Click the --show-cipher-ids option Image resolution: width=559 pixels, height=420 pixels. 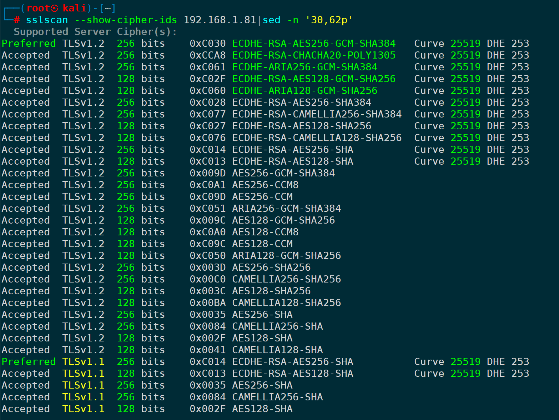[x=126, y=20]
